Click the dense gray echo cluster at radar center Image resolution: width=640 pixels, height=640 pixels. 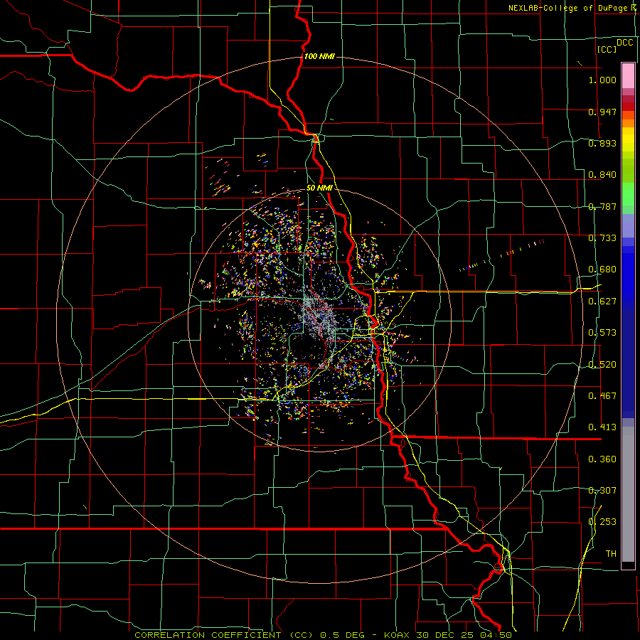pos(321,317)
